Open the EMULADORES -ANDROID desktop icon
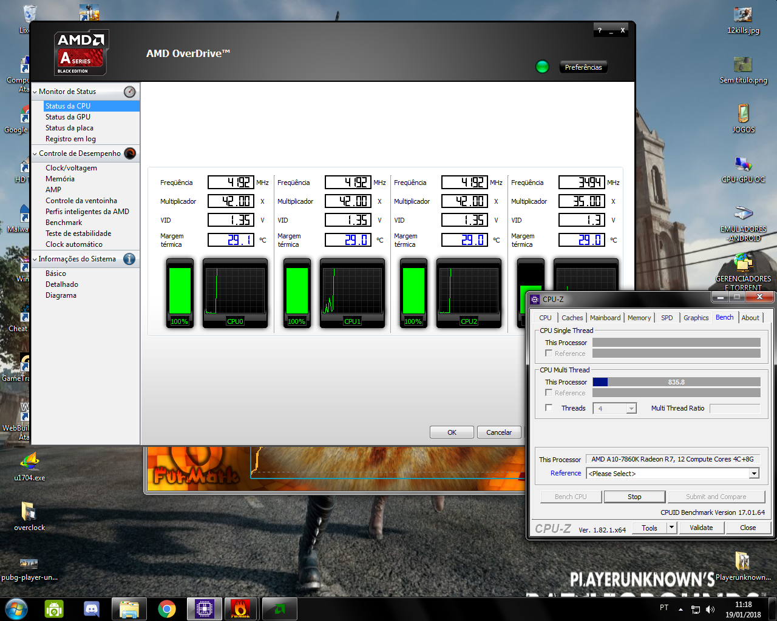Screen dimensions: 777x621 coord(743,223)
